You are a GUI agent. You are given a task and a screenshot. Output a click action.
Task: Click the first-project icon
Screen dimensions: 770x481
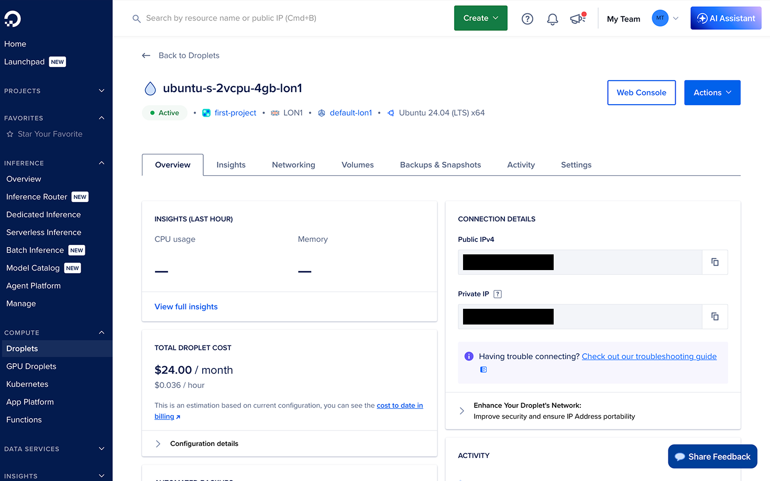tap(206, 113)
